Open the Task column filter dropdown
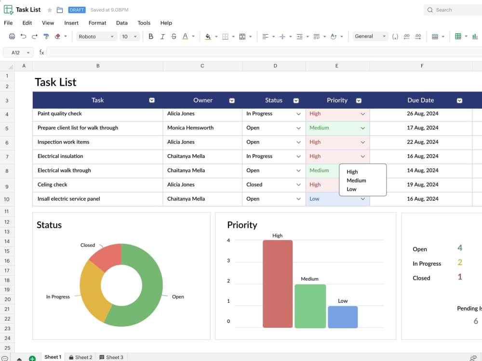 tap(152, 101)
